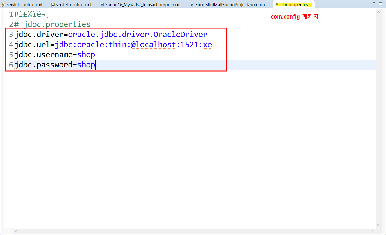Place cursor in 'jdbc.driver' key
This screenshot has width=386, height=235.
[39, 35]
